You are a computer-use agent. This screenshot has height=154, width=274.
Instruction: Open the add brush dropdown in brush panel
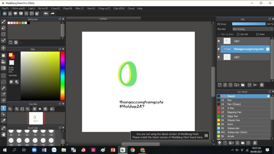pyautogui.click(x=231, y=143)
